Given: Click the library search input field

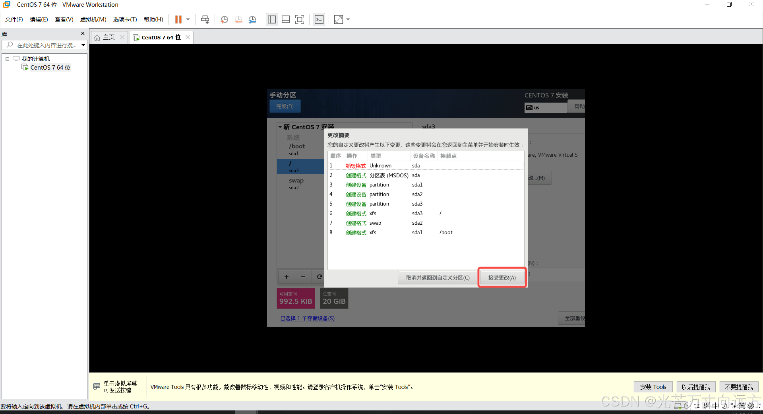Looking at the screenshot, I should tap(44, 45).
